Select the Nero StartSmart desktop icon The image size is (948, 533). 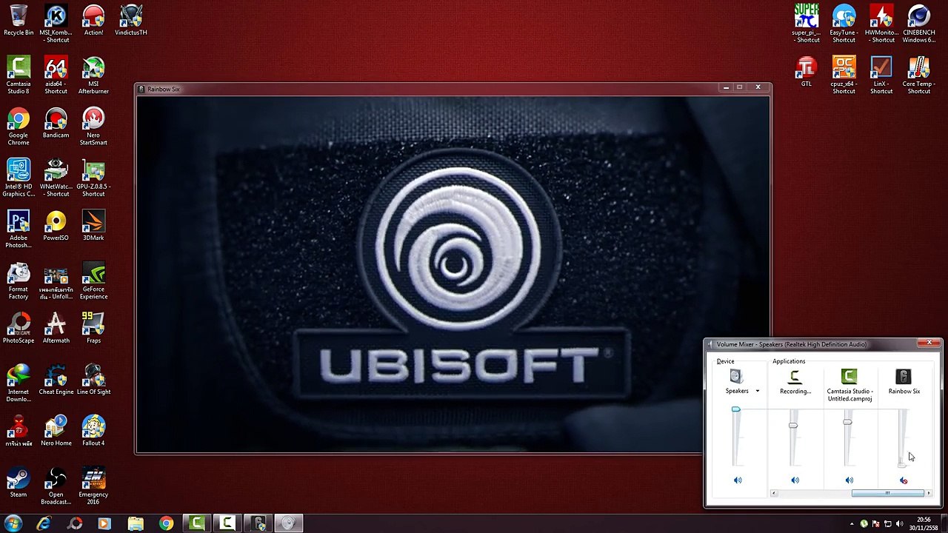[93, 126]
